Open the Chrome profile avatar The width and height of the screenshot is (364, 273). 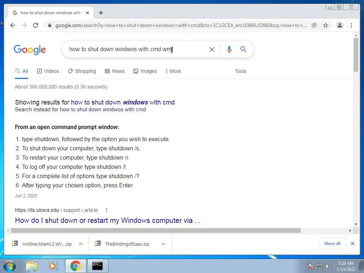point(339,25)
